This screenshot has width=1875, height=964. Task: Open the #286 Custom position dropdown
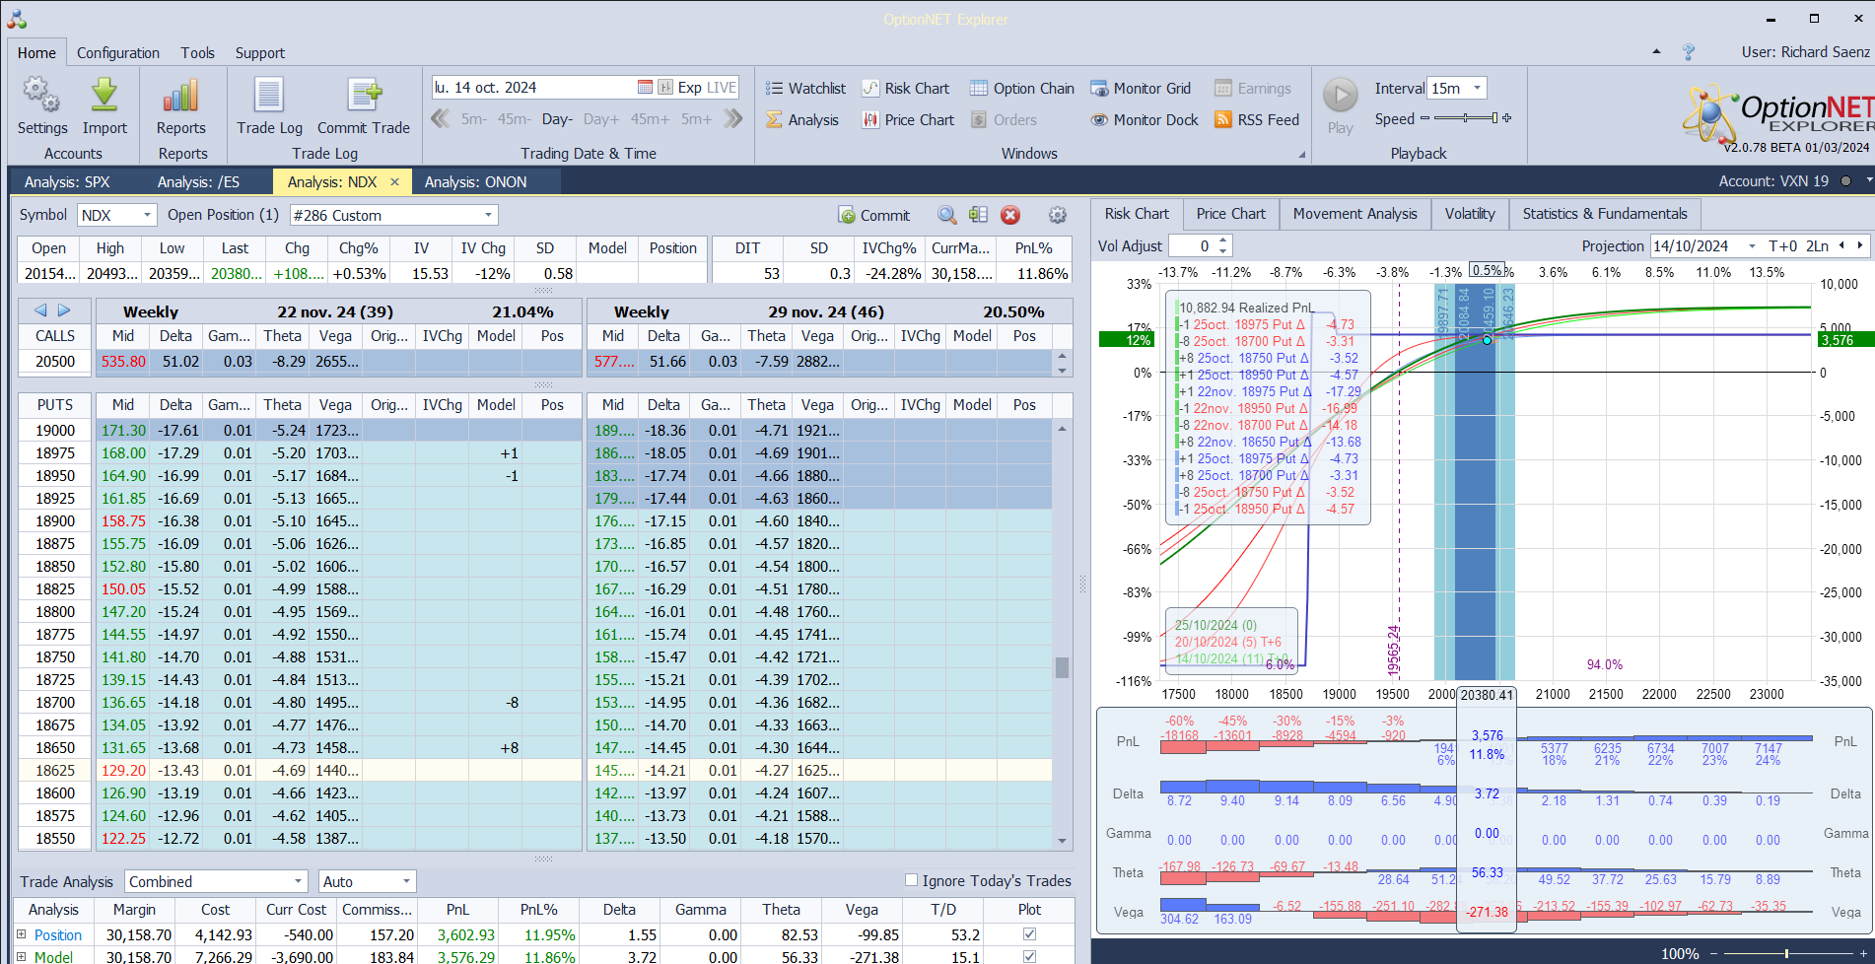click(488, 215)
